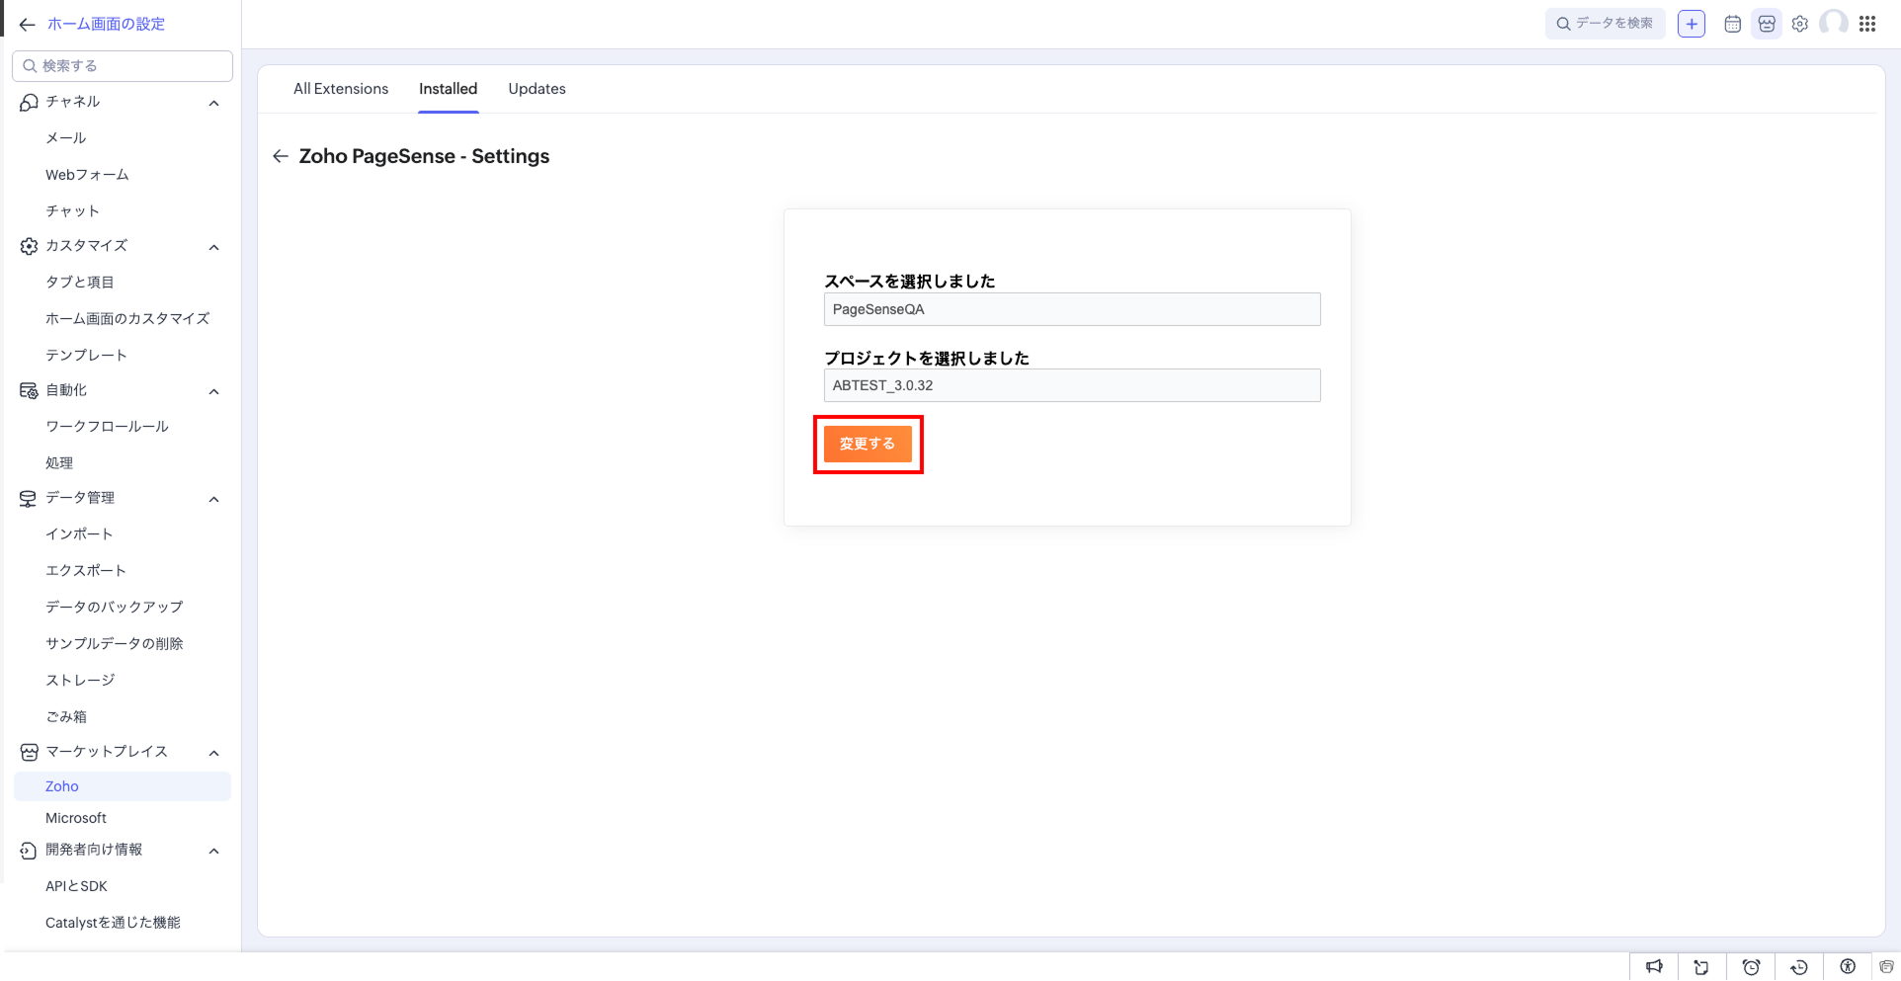
Task: Open データのバックアップ
Action: pyautogui.click(x=115, y=608)
